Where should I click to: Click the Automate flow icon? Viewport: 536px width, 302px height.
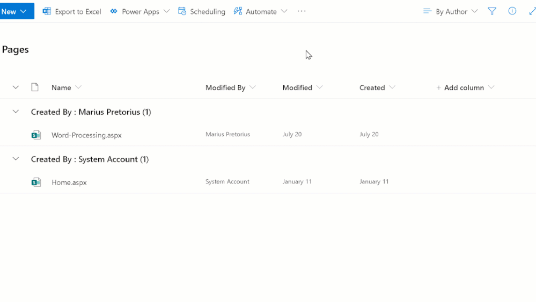click(238, 11)
